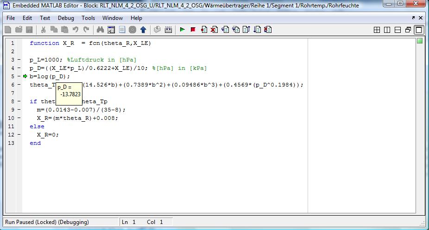Click the Find binoculars icon

[100, 30]
